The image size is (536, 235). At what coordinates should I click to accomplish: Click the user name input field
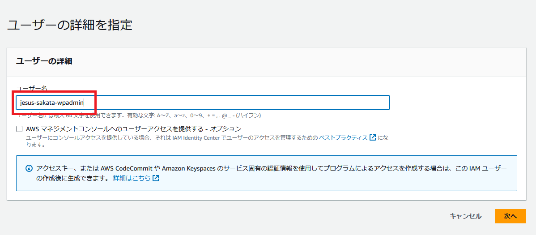coord(203,103)
